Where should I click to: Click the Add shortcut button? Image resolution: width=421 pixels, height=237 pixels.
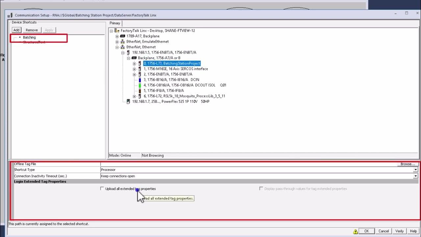click(16, 30)
